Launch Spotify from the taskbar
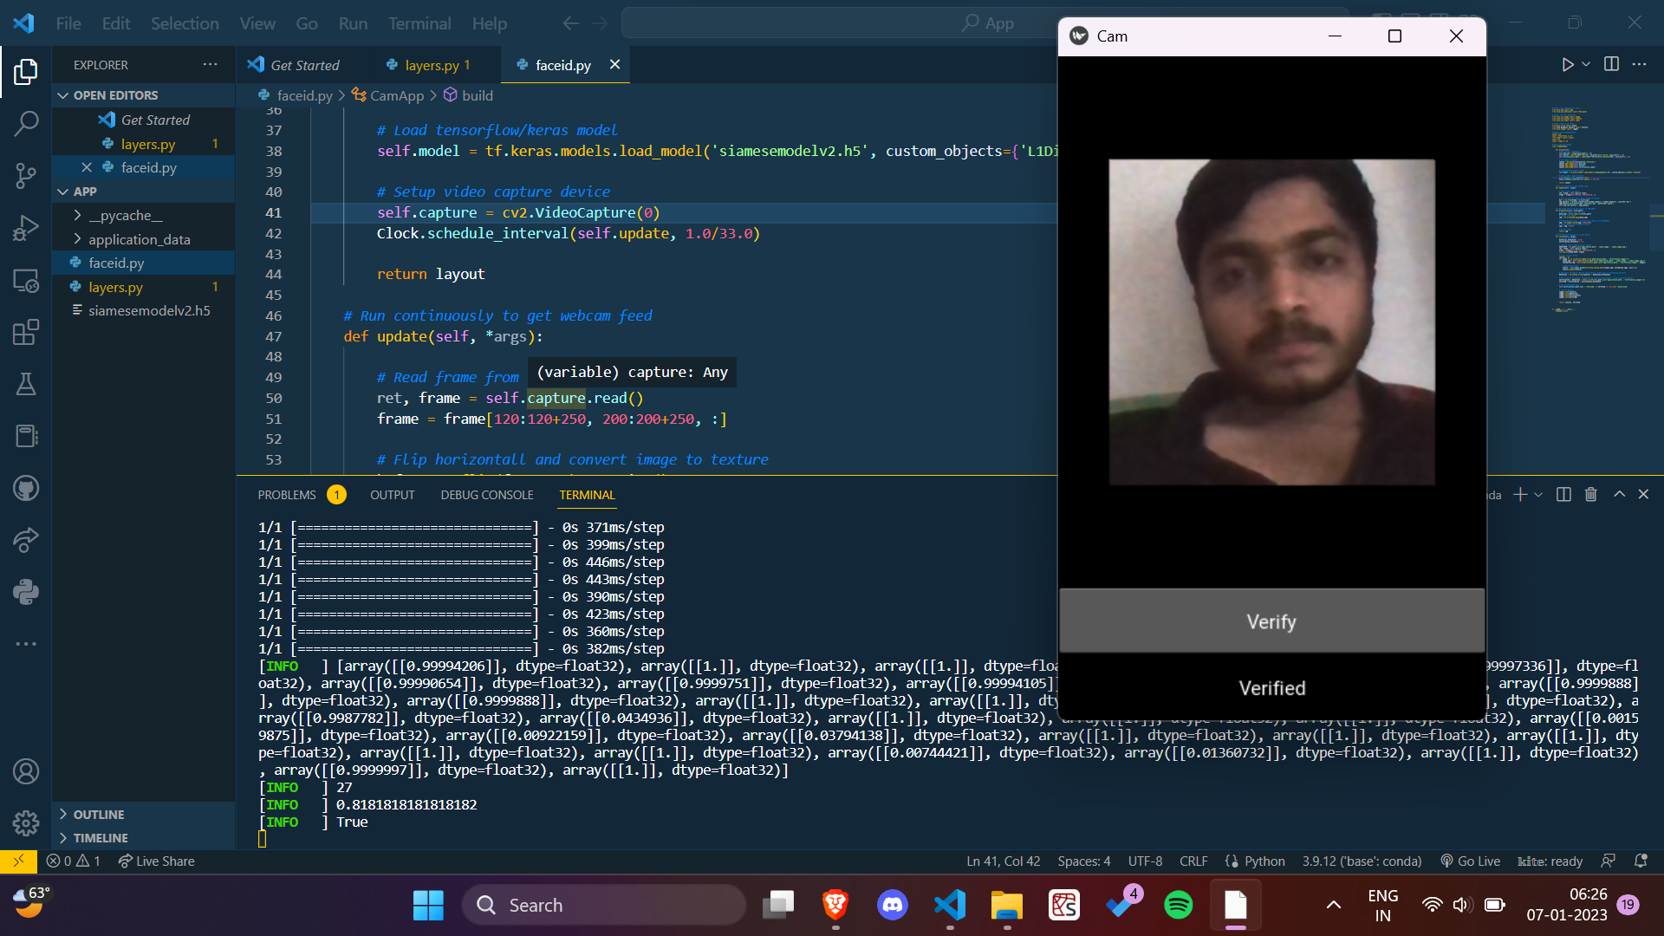Viewport: 1664px width, 936px height. pyautogui.click(x=1179, y=904)
